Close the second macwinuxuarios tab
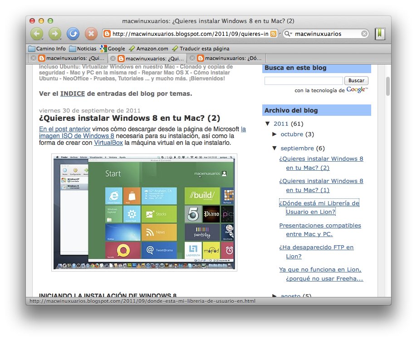Screen dimensions: 417x341 point(113,58)
